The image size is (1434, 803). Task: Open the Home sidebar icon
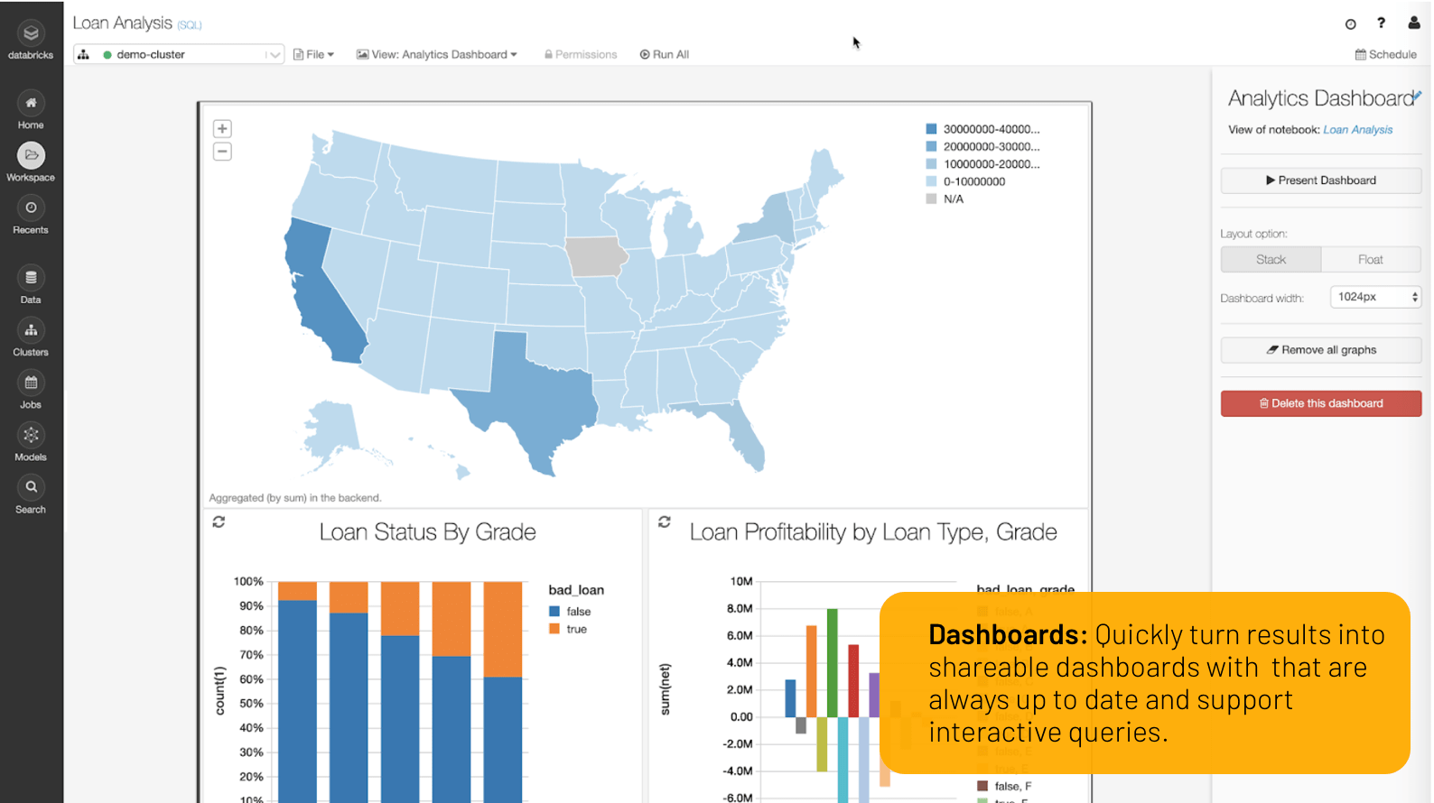tap(31, 104)
